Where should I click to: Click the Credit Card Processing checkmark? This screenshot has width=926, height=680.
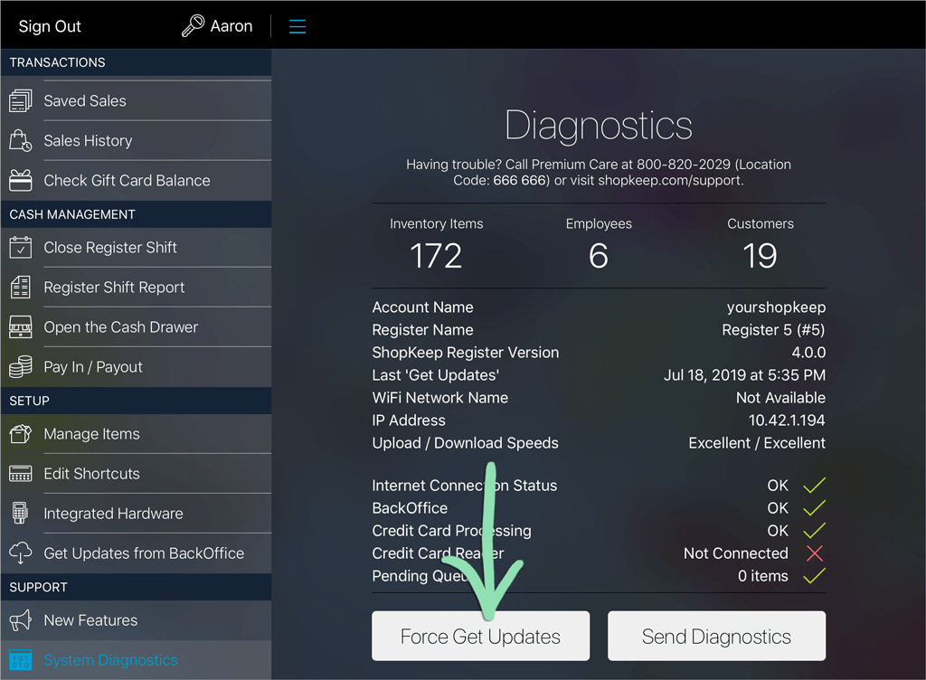pyautogui.click(x=815, y=530)
